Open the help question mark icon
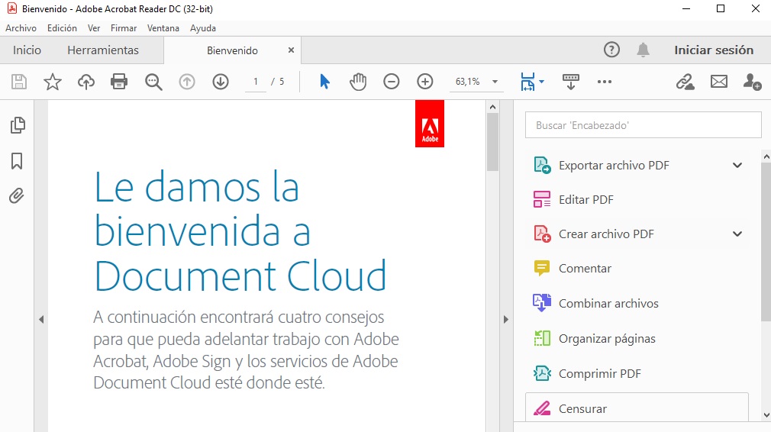This screenshot has height=432, width=771. 611,50
